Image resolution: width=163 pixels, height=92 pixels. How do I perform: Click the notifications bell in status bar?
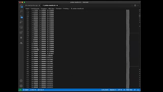pos(138,90)
